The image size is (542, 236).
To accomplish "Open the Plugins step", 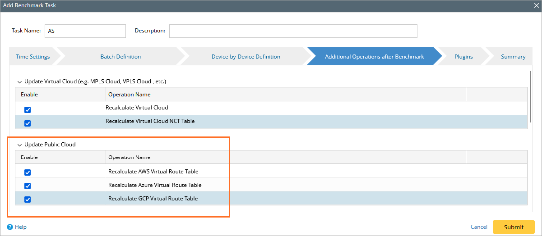I will click(x=463, y=57).
